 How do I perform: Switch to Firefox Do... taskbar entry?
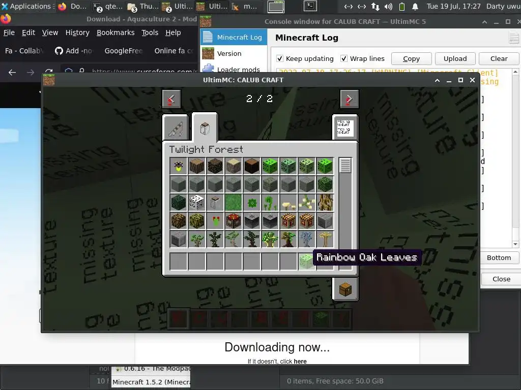tap(72, 6)
